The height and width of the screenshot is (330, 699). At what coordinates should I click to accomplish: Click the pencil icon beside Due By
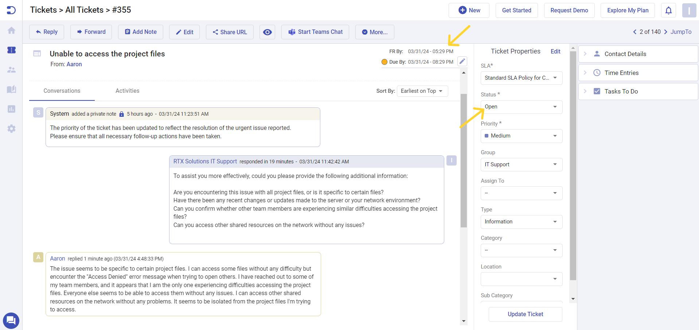click(462, 61)
